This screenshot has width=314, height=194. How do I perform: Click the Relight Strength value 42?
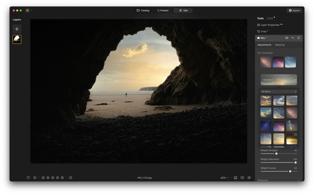(296, 150)
